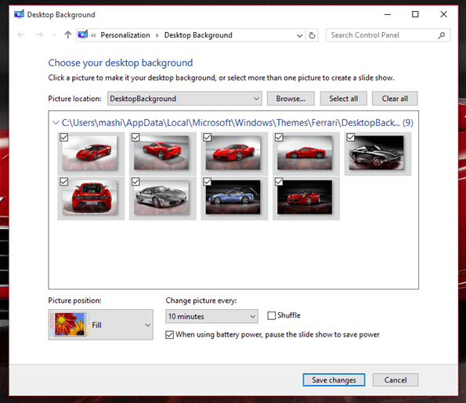Click the Select all button

(343, 99)
